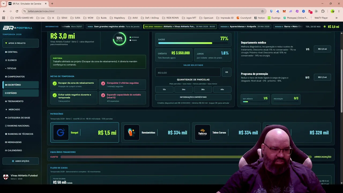Select the Googol sponsor card
This screenshot has width=343, height=193.
pos(85,132)
